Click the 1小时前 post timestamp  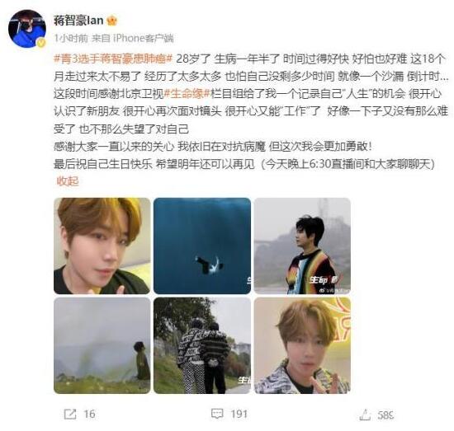point(71,38)
